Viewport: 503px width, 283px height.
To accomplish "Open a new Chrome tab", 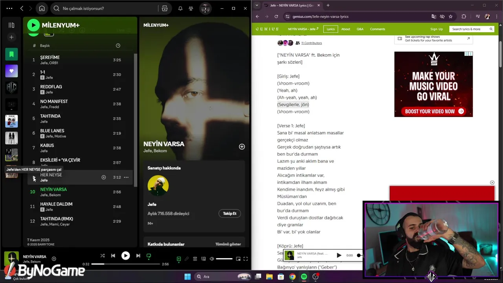I will coord(328,5).
